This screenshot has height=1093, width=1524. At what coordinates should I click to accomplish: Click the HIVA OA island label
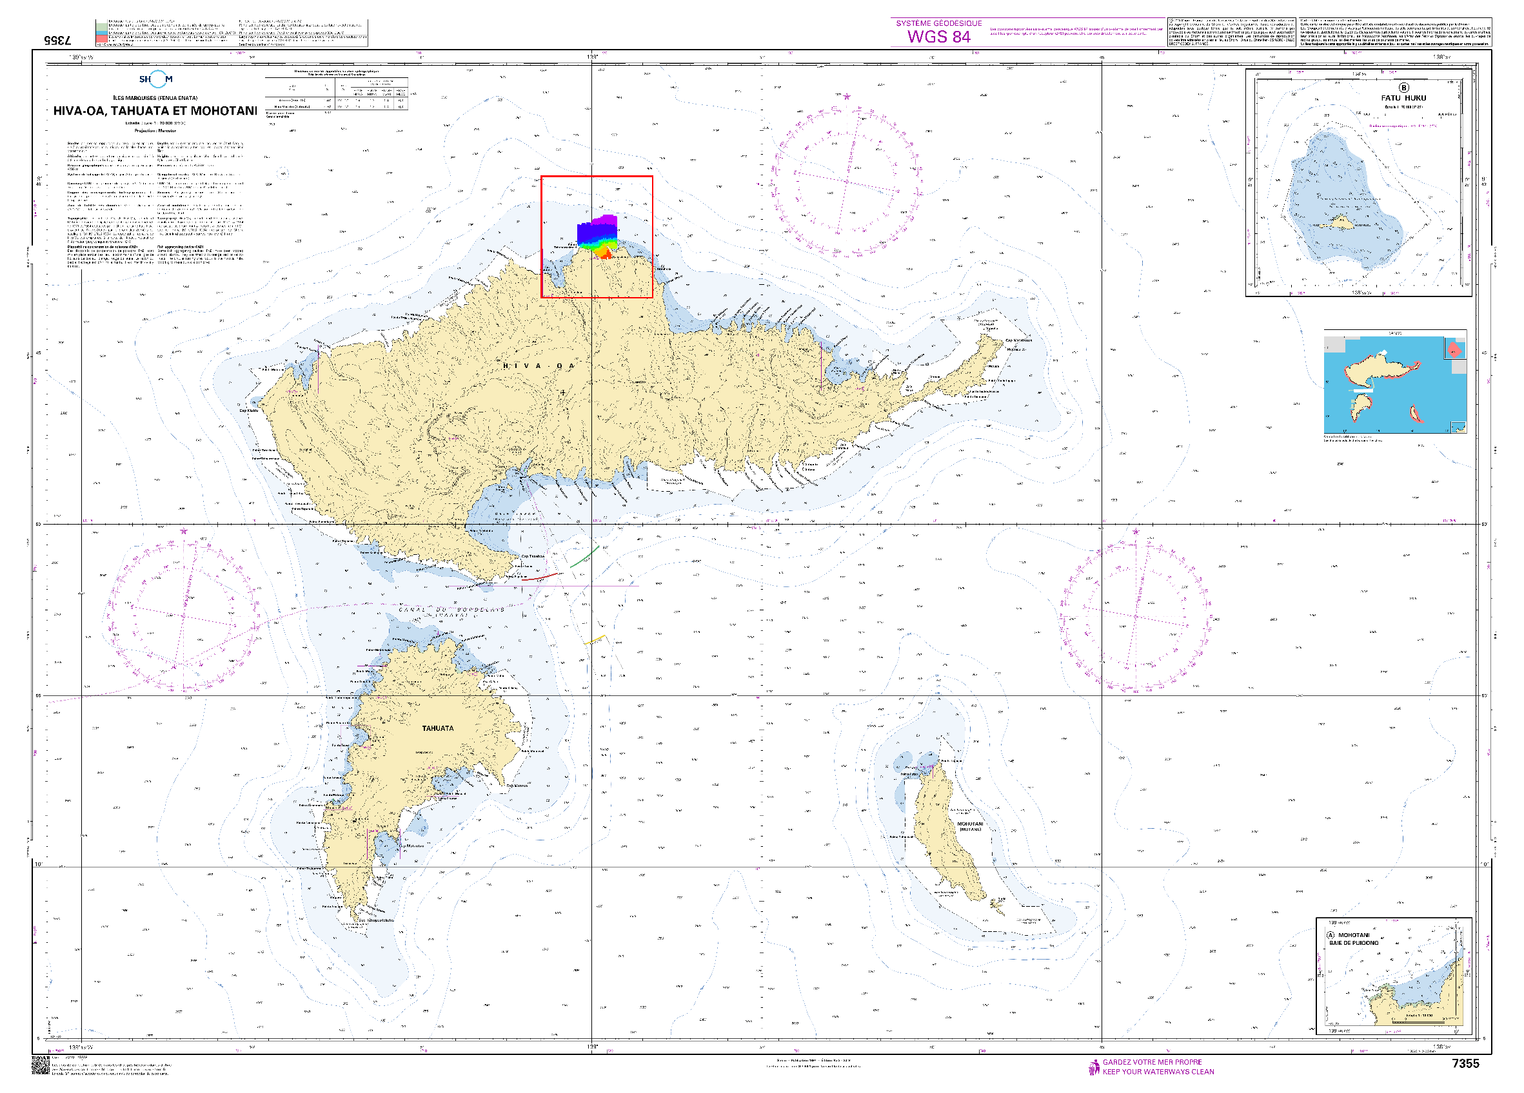click(539, 366)
